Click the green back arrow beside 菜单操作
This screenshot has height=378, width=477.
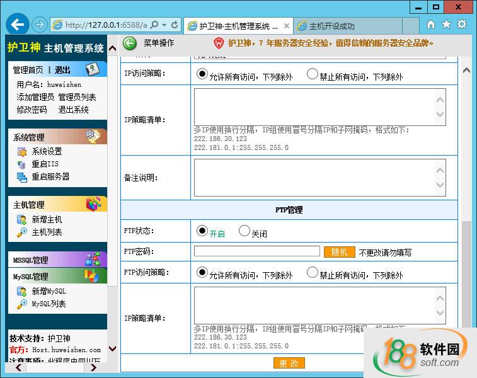tap(130, 43)
